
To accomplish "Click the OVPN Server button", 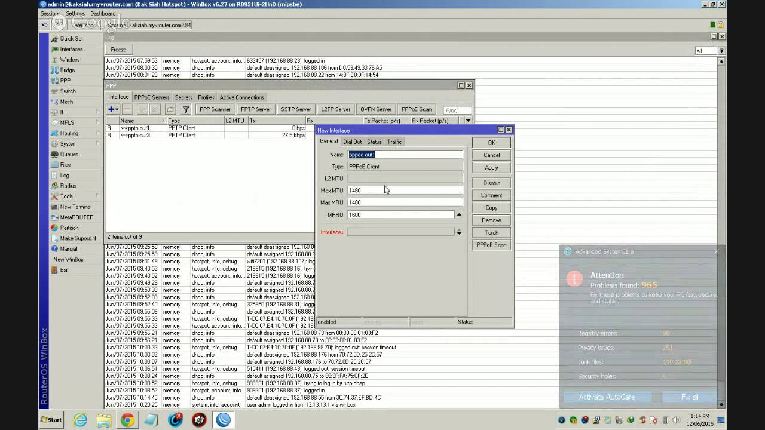I will [375, 109].
